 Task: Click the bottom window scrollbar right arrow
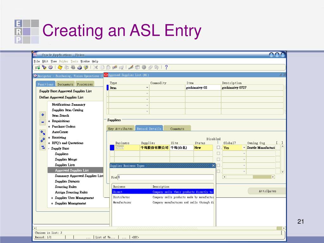[x=284, y=228]
